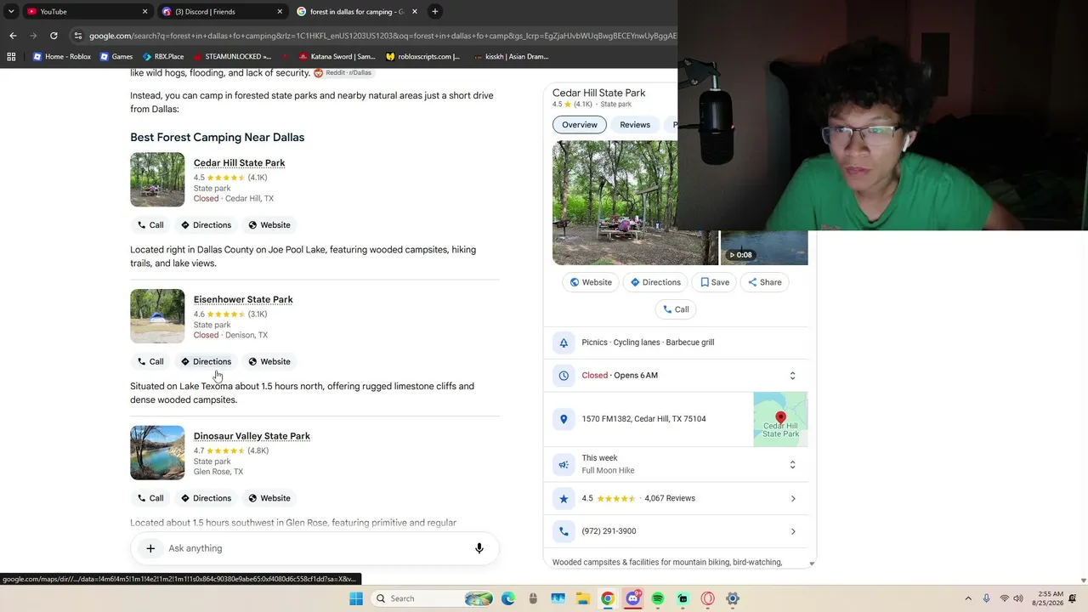
Task: Open the Chrome apps grid shortcut
Action: coord(11,57)
